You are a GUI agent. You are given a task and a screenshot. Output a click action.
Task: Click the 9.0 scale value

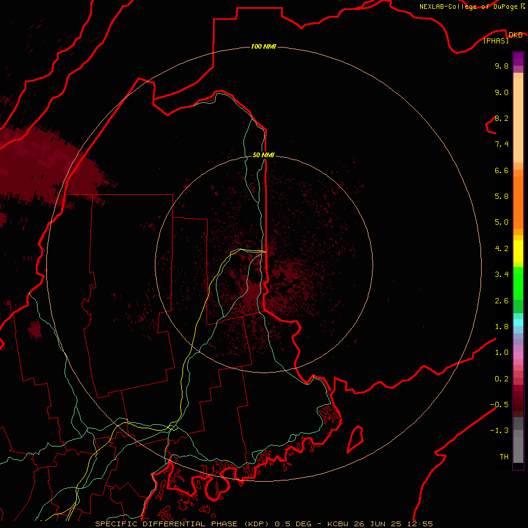(x=502, y=92)
